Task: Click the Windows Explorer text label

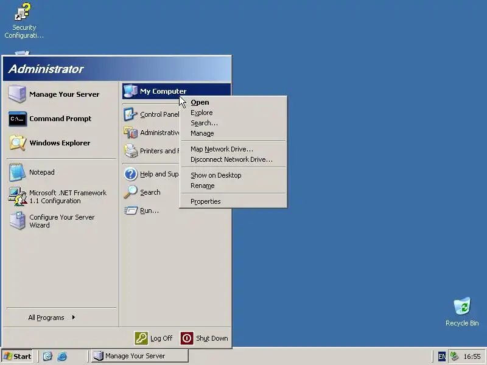Action: [x=60, y=143]
